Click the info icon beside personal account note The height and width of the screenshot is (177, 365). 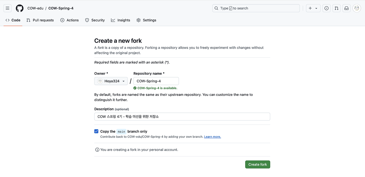(97, 150)
